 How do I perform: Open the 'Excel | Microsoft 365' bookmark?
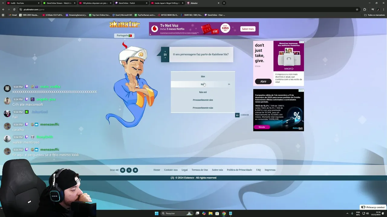coord(122,15)
